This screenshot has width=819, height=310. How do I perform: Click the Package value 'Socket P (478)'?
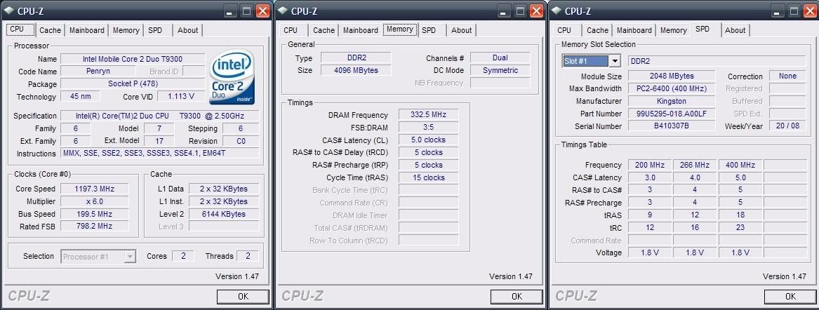(133, 84)
